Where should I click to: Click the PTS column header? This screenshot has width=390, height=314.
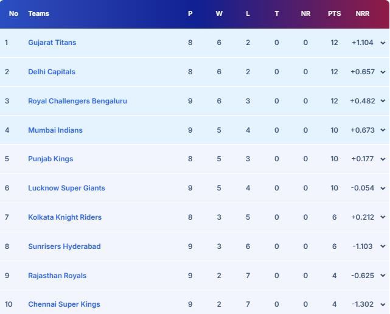pyautogui.click(x=334, y=13)
